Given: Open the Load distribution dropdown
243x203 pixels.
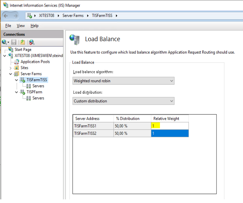Looking at the screenshot, I should point(124,101).
